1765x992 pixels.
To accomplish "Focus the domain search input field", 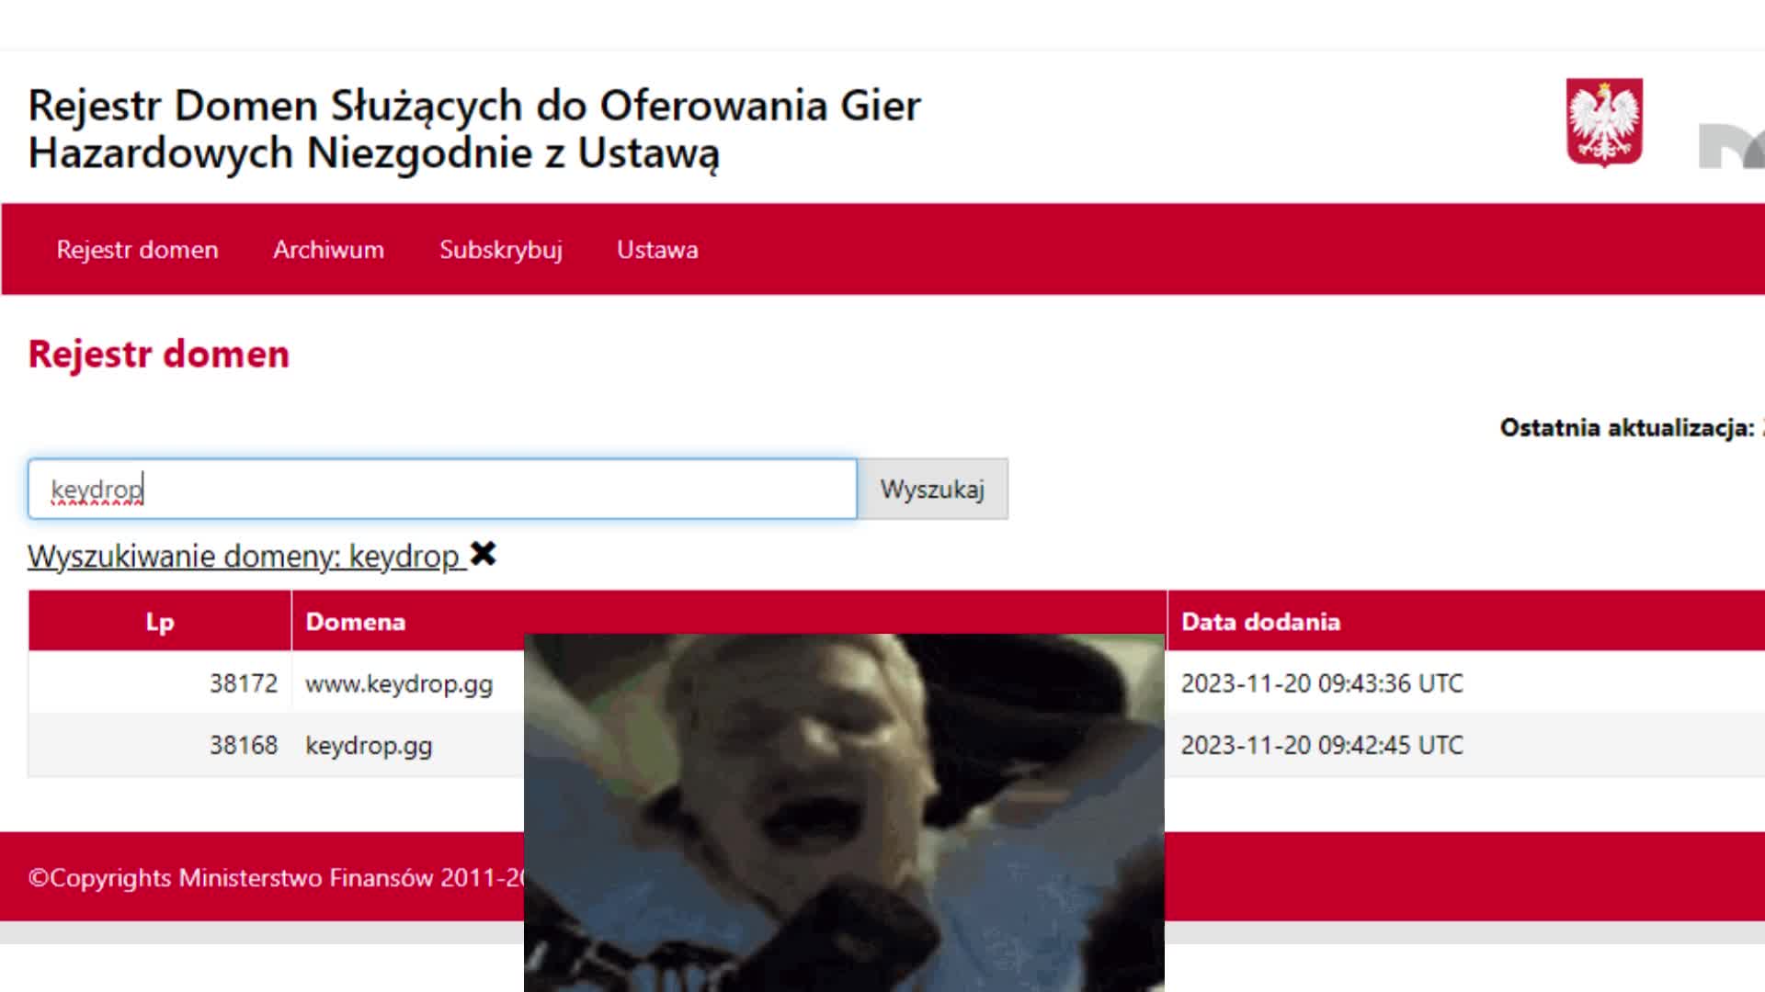I will 442,489.
